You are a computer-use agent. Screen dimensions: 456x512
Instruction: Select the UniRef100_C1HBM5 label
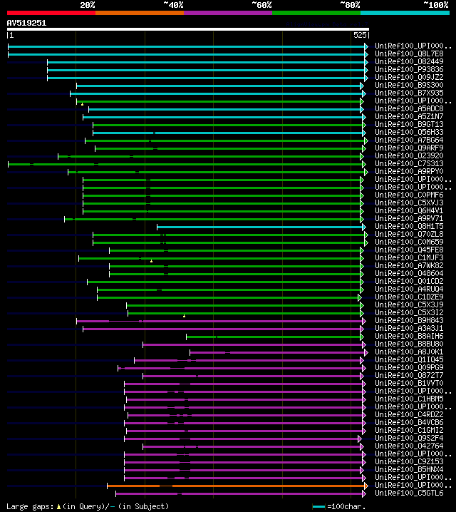point(409,399)
